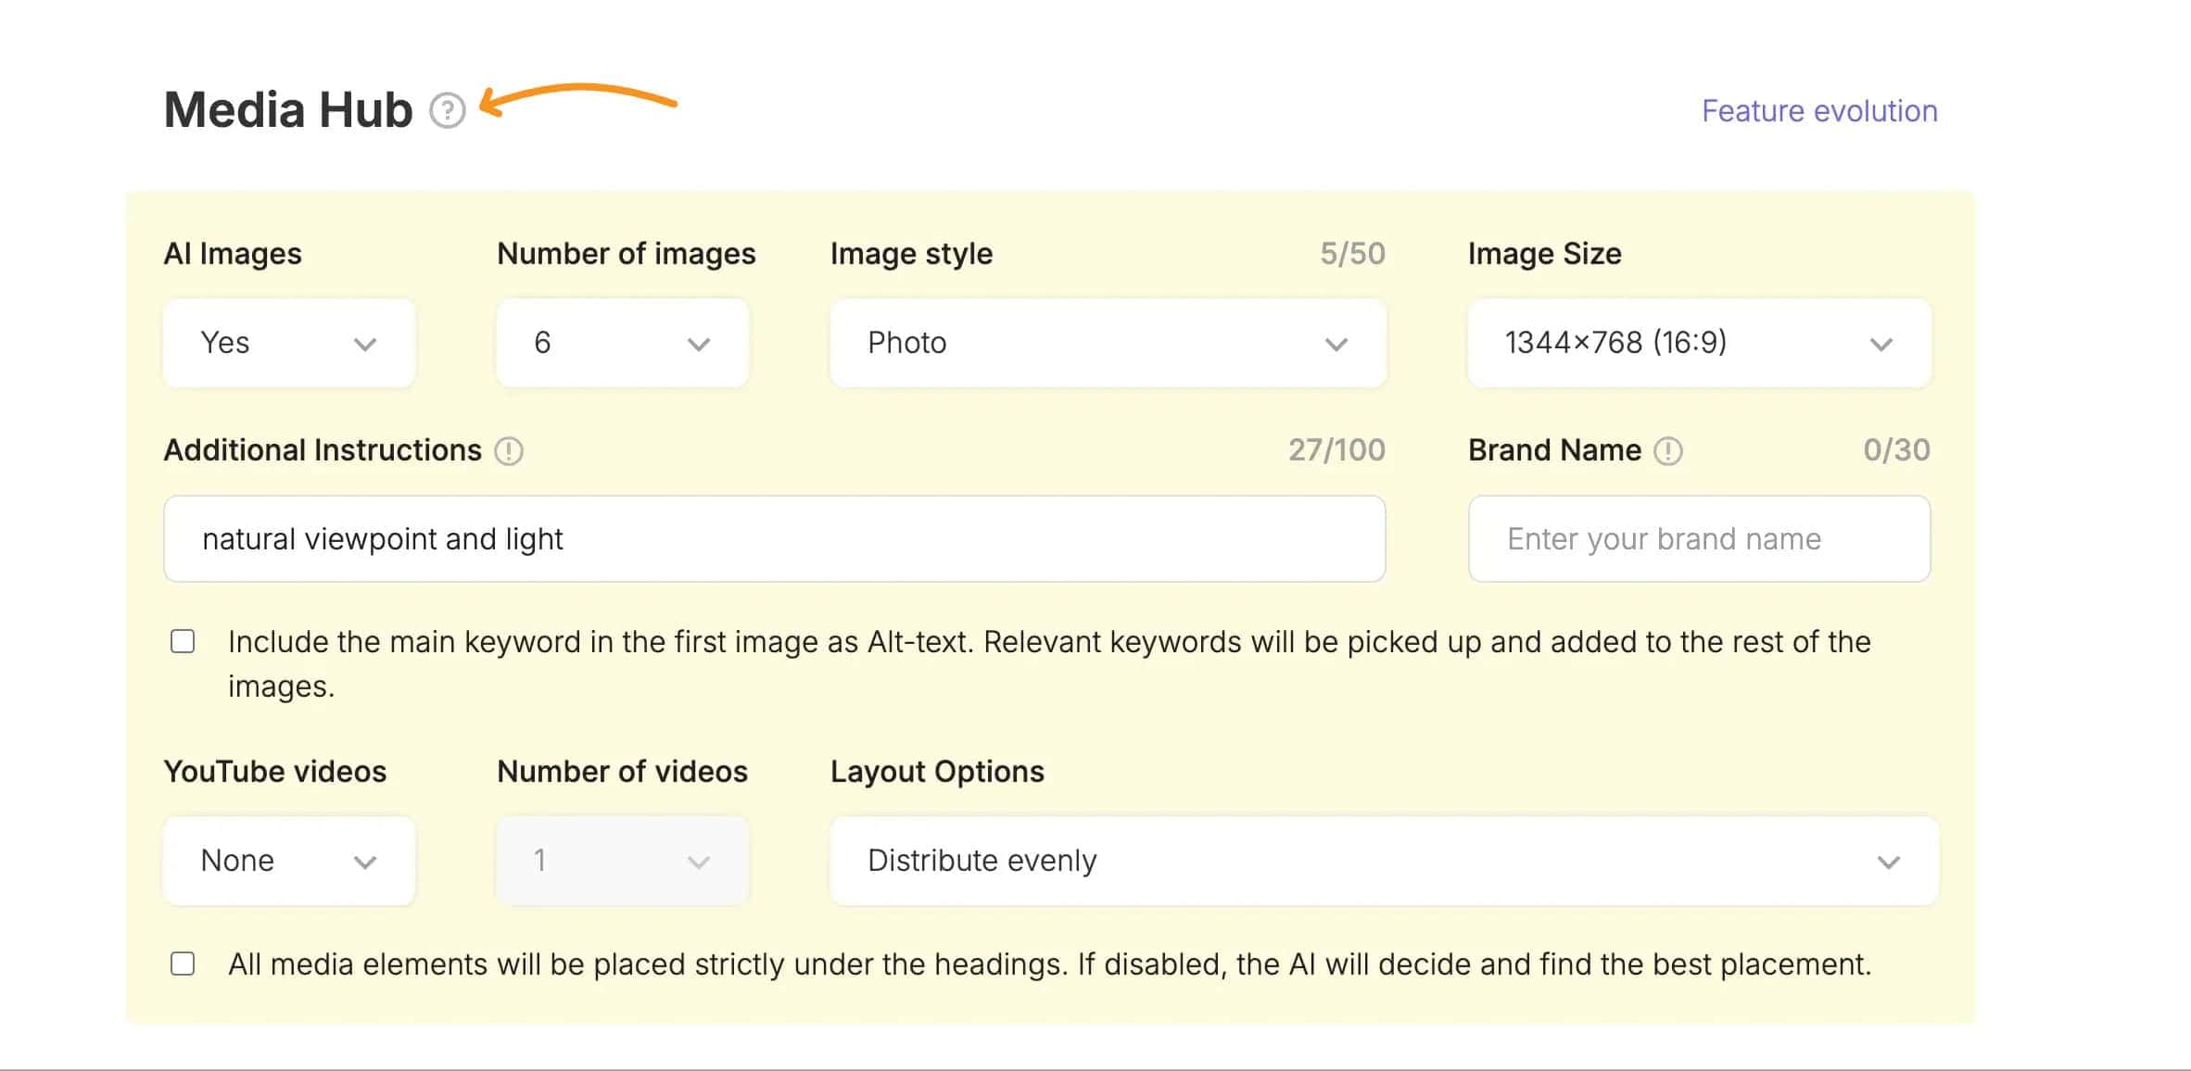Click the AI Images dropdown arrow
2191x1071 pixels.
click(x=368, y=342)
